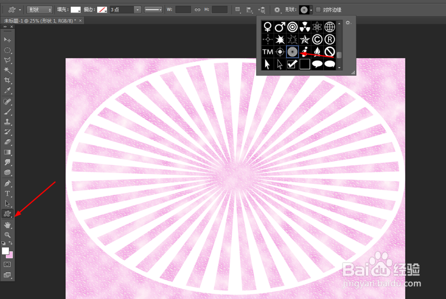Open geometry options gear in options bar
This screenshot has width=446, height=299.
277,10
